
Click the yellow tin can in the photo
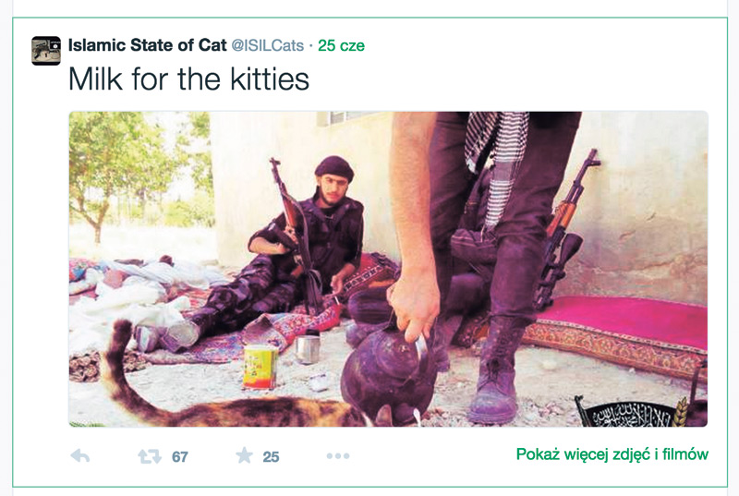tap(260, 366)
